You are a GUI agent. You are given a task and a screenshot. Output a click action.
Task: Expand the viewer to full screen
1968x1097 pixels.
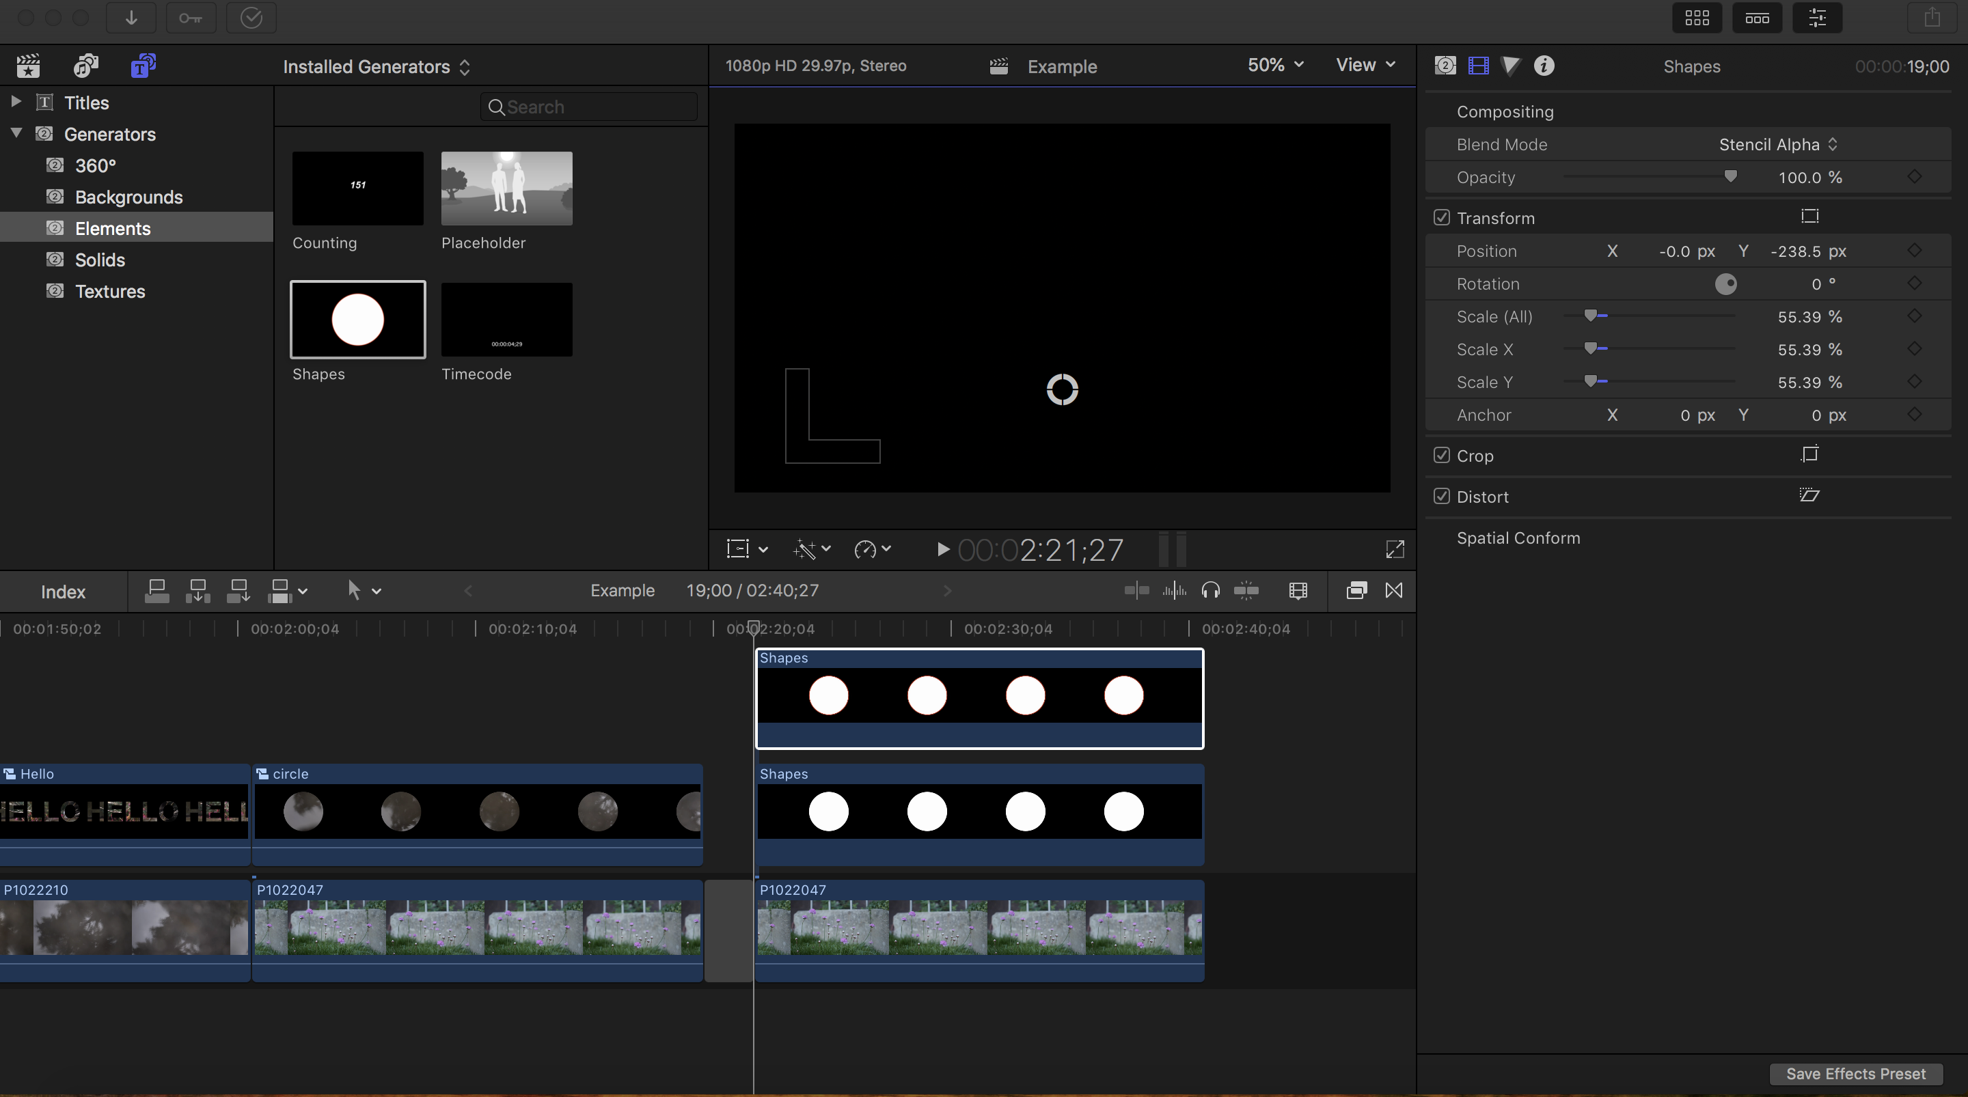[x=1394, y=549]
